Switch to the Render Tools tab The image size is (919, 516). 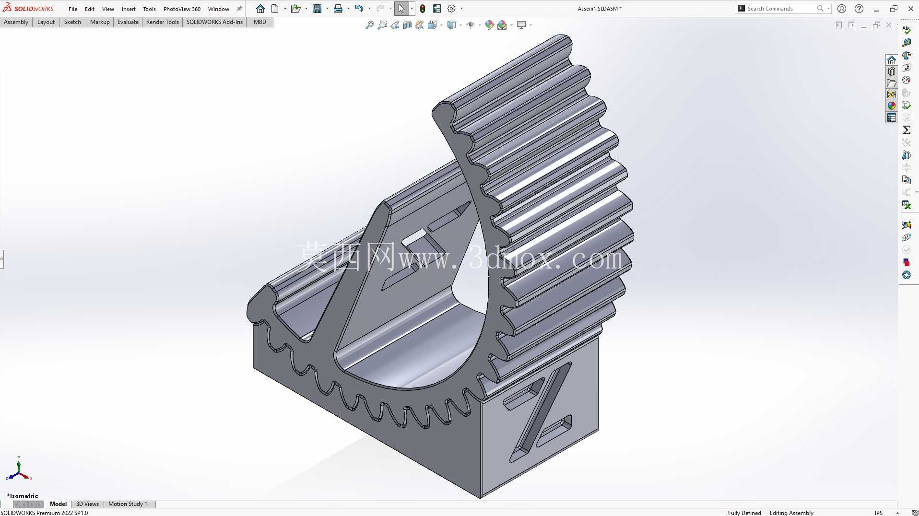pyautogui.click(x=162, y=22)
